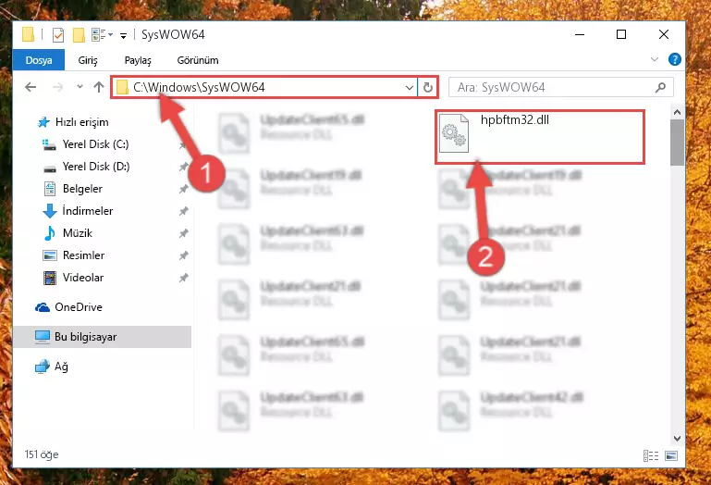
Task: Open Help via blue question mark icon
Action: point(674,59)
